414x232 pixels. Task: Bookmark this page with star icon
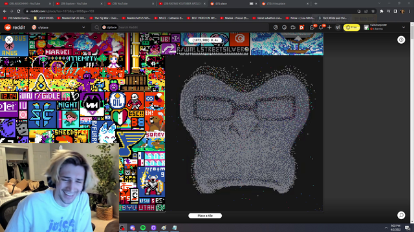pos(373,12)
